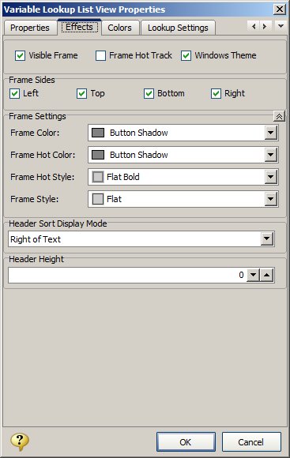
Task: Switch to the Lookup Settings tab
Action: (x=178, y=28)
